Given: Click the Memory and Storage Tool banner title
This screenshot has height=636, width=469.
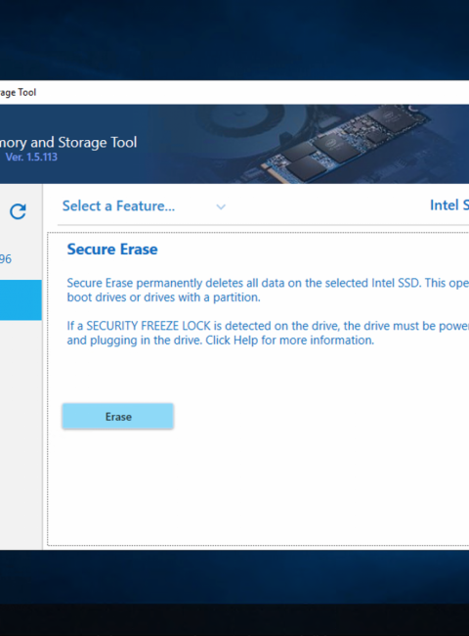Looking at the screenshot, I should (x=68, y=143).
